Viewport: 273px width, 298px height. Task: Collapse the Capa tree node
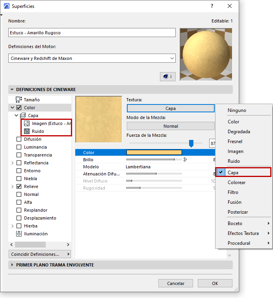(x=16, y=115)
